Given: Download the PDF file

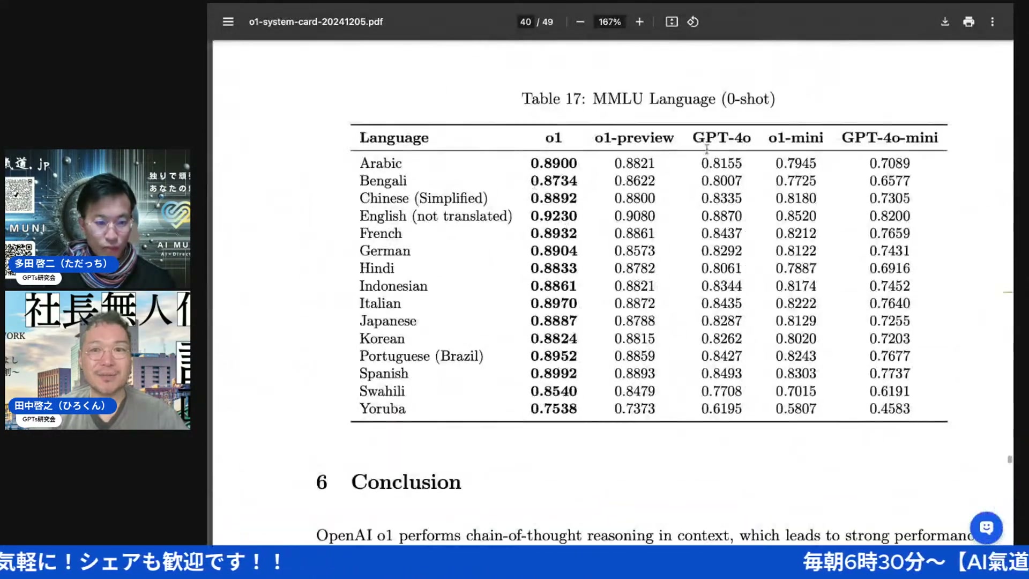Looking at the screenshot, I should [x=945, y=22].
